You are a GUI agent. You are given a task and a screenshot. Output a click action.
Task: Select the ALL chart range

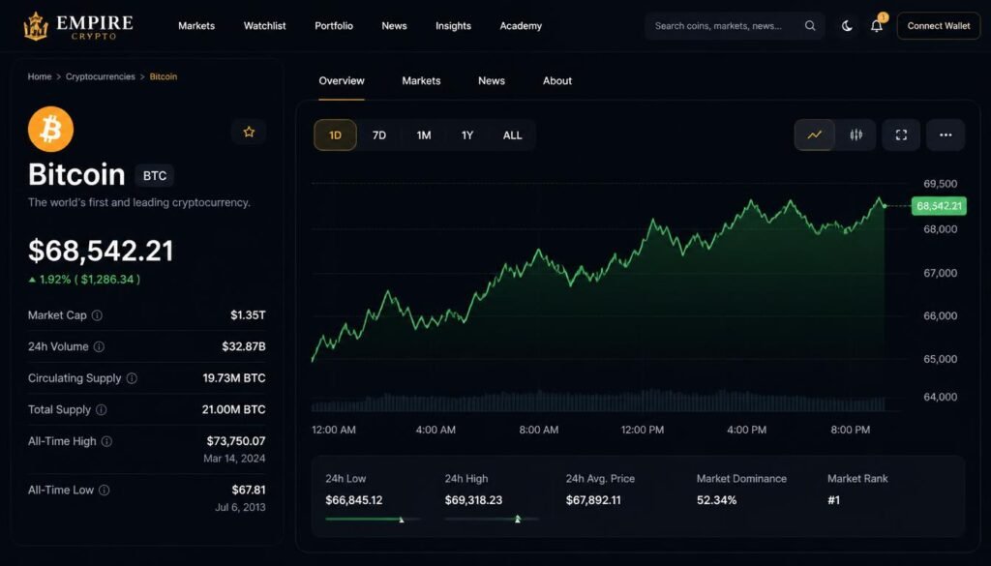pyautogui.click(x=513, y=135)
